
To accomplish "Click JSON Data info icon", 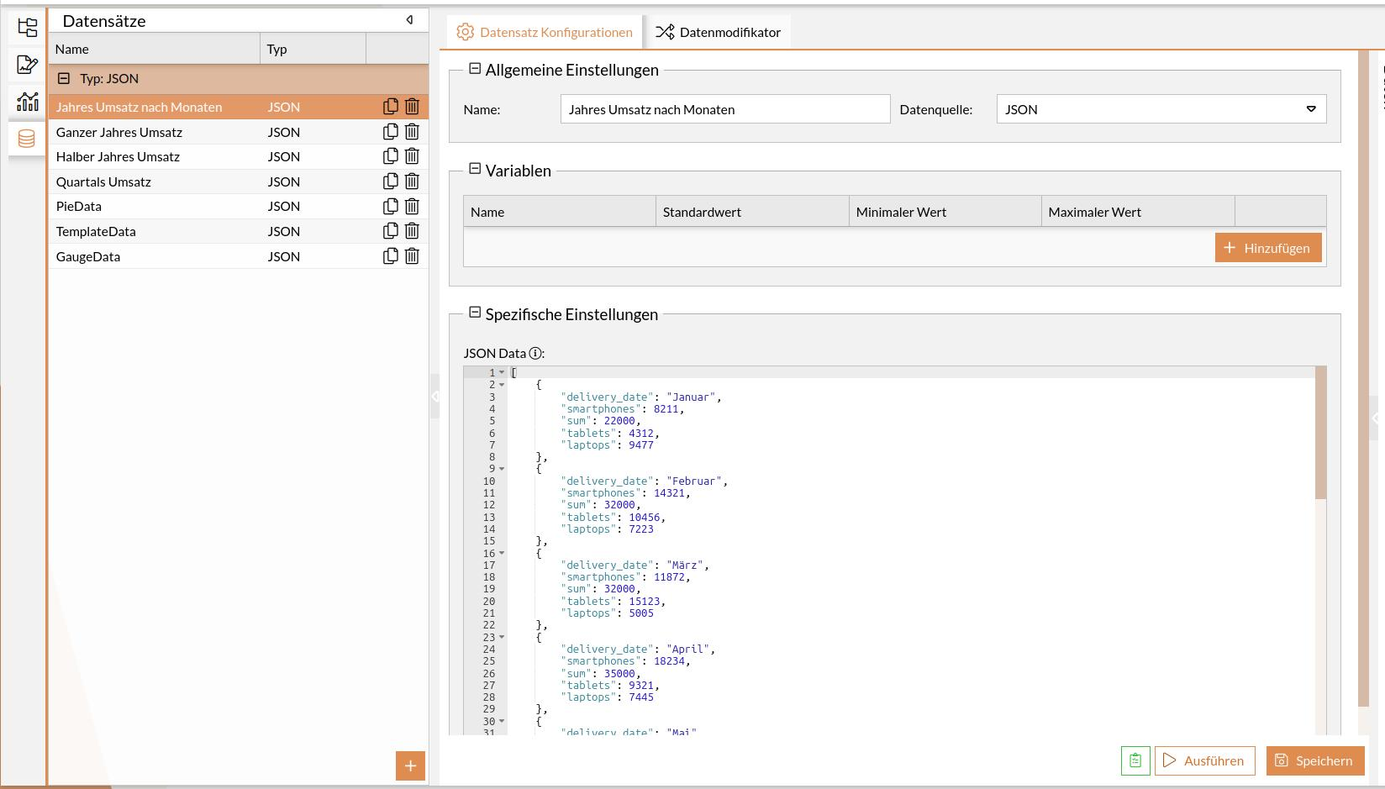I will (x=535, y=354).
